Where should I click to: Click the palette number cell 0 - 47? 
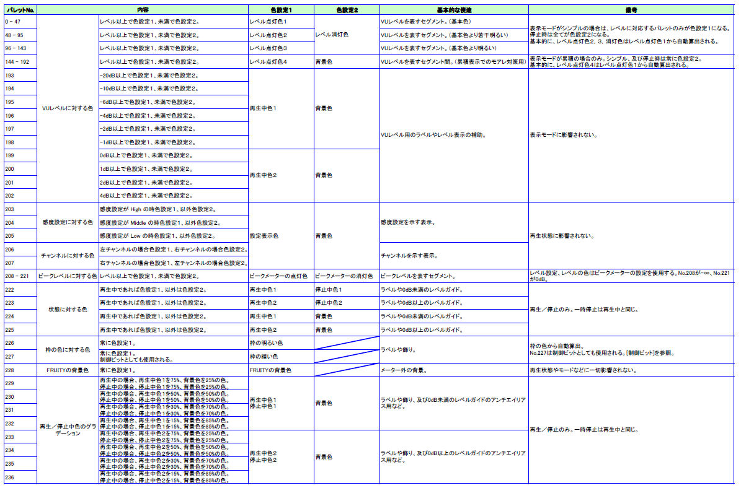pyautogui.click(x=19, y=22)
